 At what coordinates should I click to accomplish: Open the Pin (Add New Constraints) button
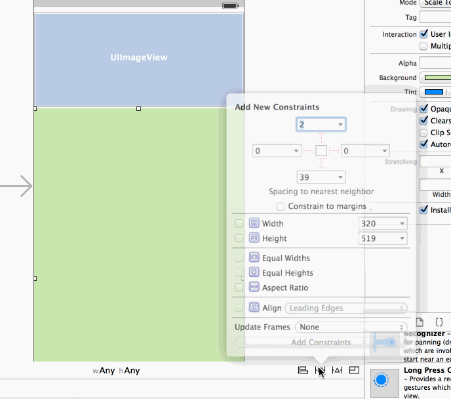320,370
